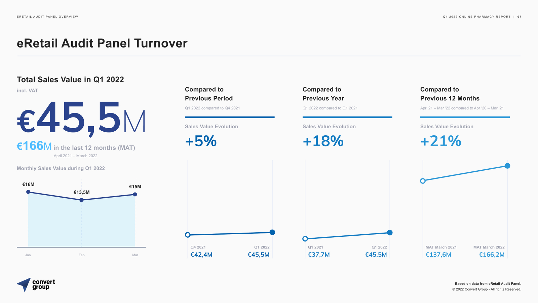The height and width of the screenshot is (303, 538).
Task: Click the +21% sales evolution value
Action: click(x=440, y=141)
